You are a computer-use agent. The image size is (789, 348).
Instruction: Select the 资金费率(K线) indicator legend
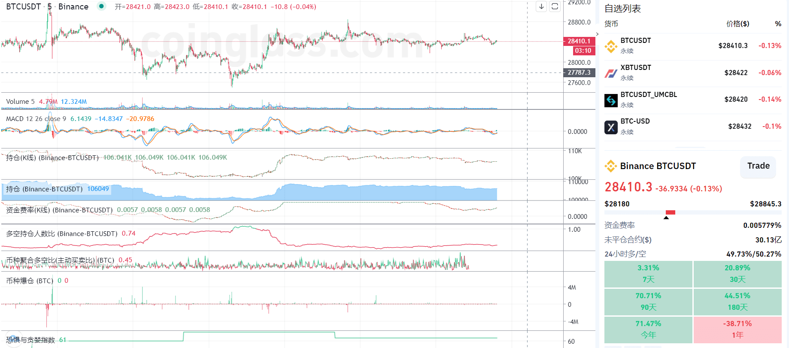[x=59, y=210]
